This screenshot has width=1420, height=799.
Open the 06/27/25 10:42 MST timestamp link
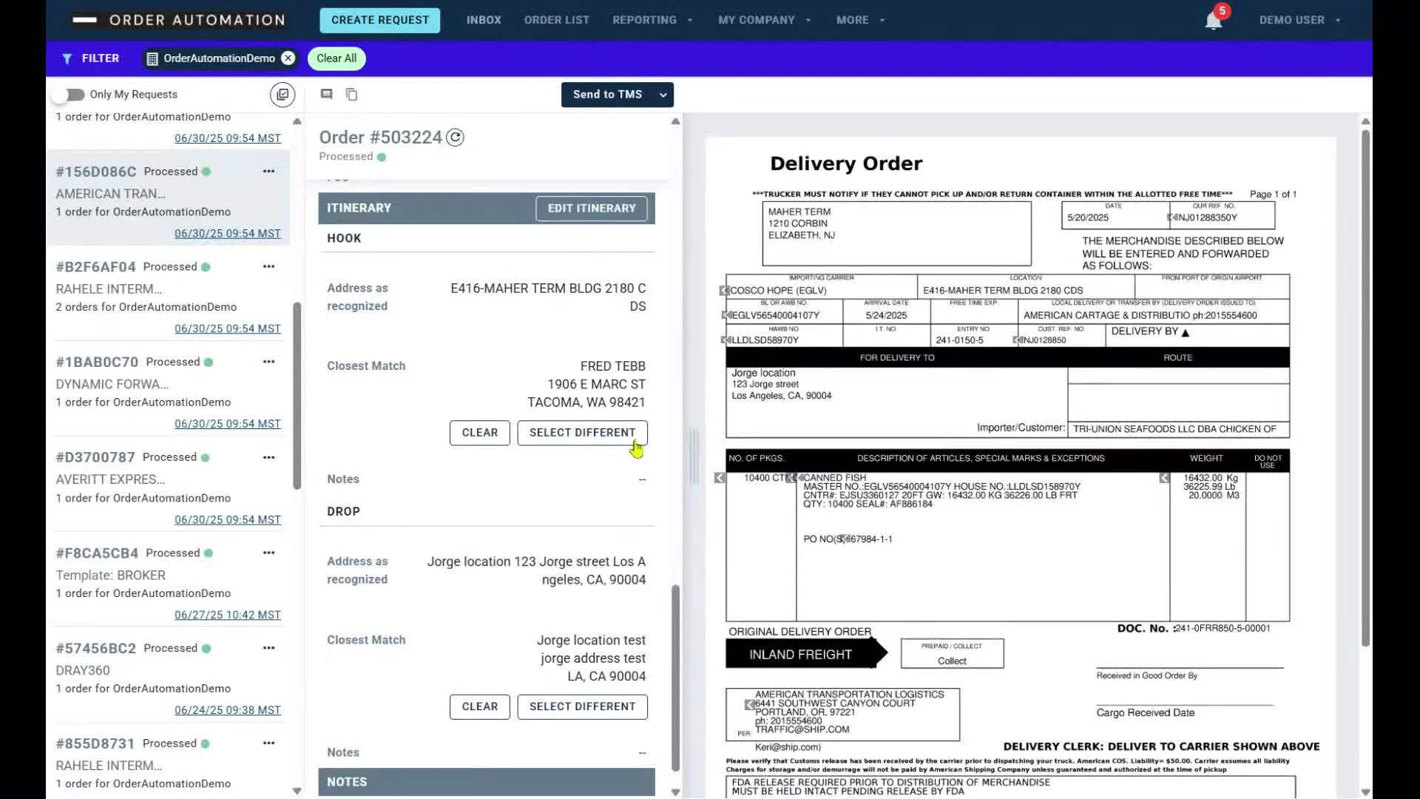tap(227, 615)
